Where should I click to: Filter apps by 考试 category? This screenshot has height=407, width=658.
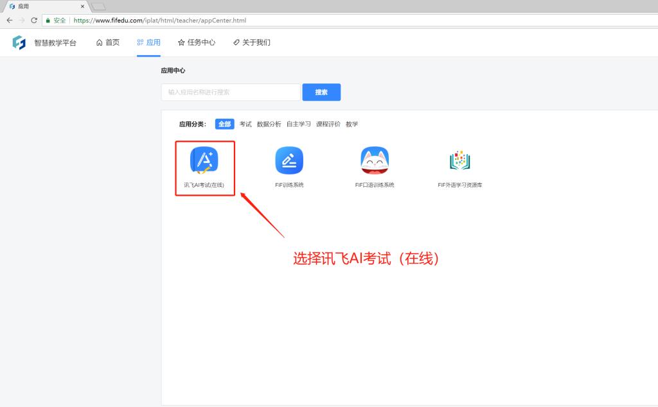(245, 125)
